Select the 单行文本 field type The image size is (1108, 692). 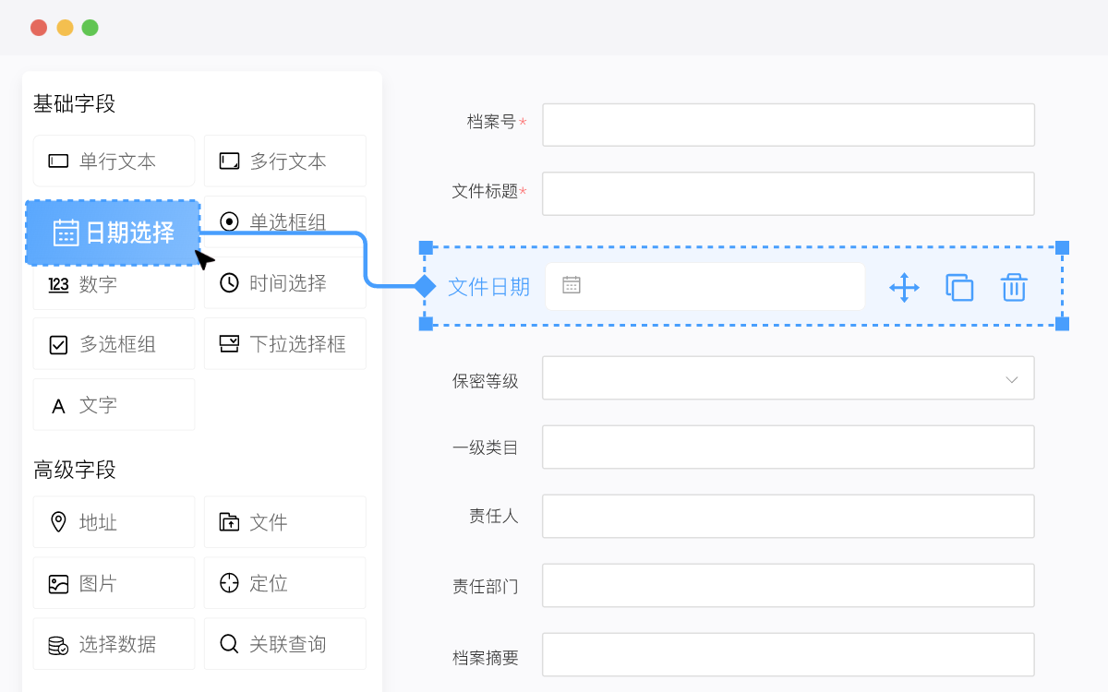pos(114,161)
